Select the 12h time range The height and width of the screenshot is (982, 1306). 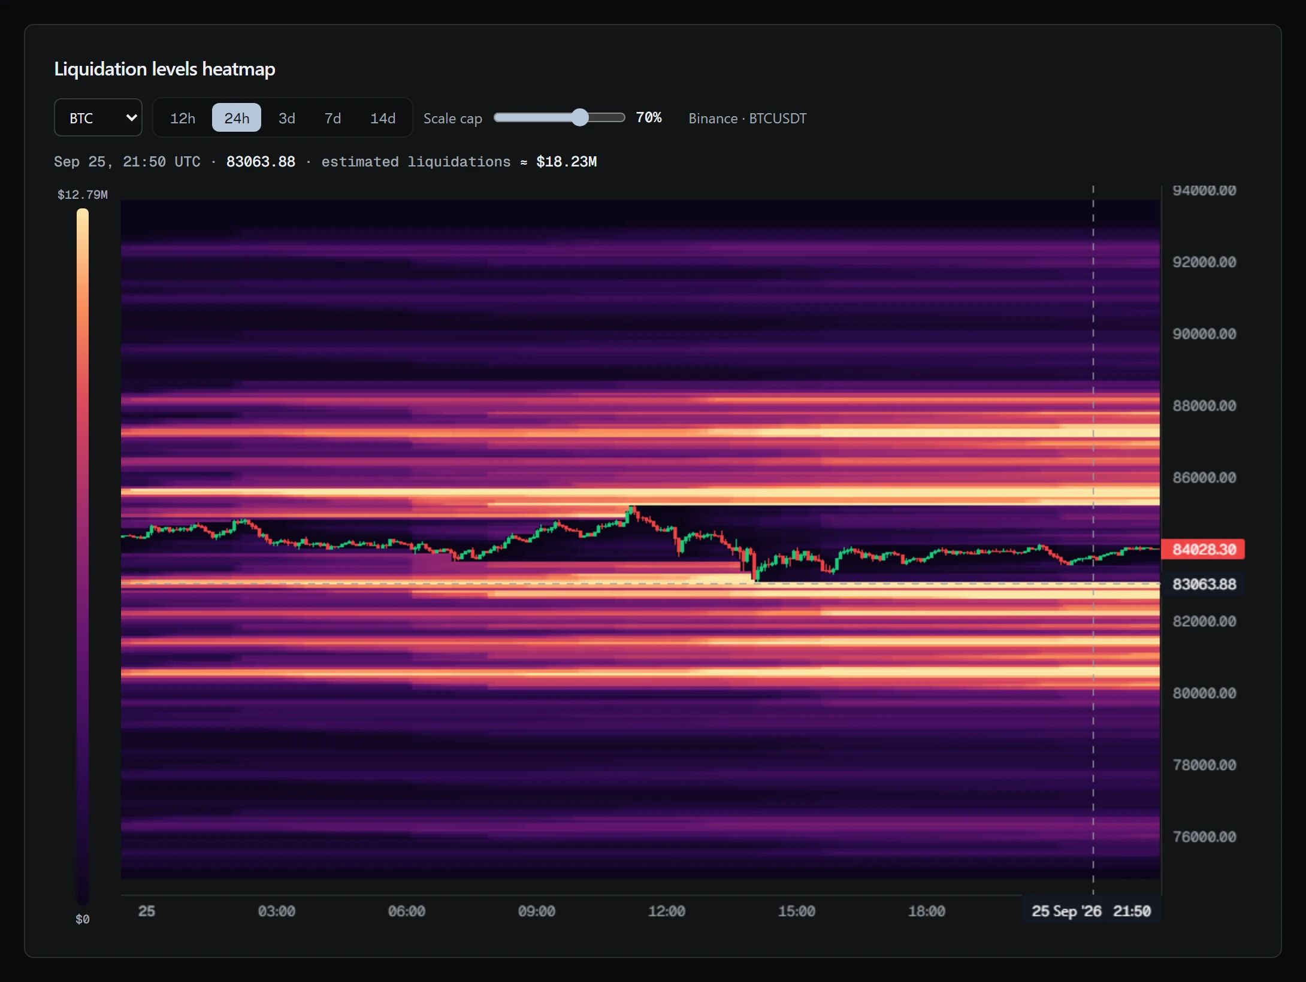183,118
